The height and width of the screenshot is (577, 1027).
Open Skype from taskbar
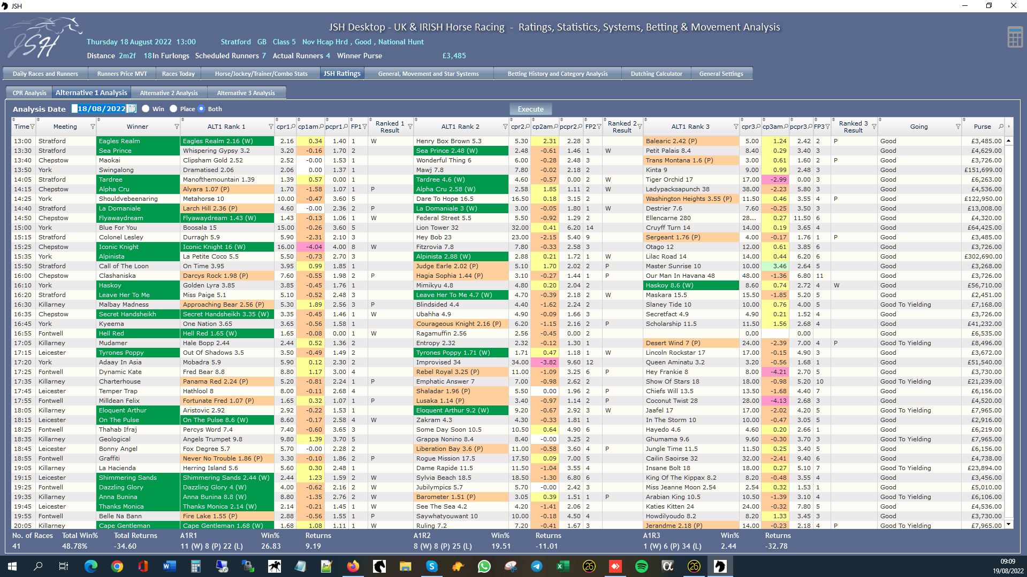432,566
